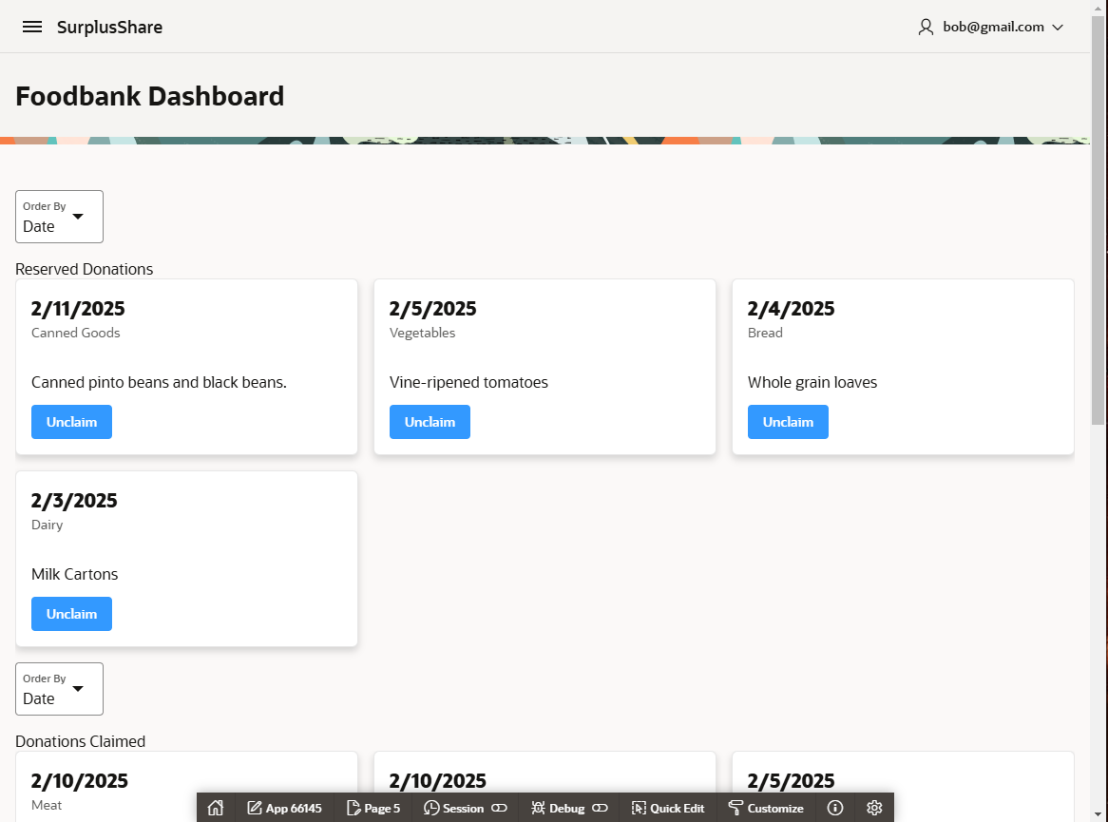Unclaim the Vegetables tomatoes donation
1108x822 pixels.
pyautogui.click(x=430, y=422)
